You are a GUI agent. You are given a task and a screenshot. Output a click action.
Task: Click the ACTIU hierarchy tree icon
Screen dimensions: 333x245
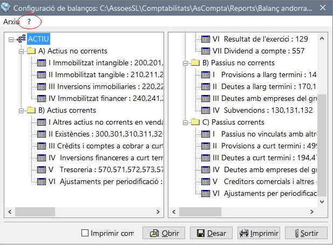[x=21, y=39]
